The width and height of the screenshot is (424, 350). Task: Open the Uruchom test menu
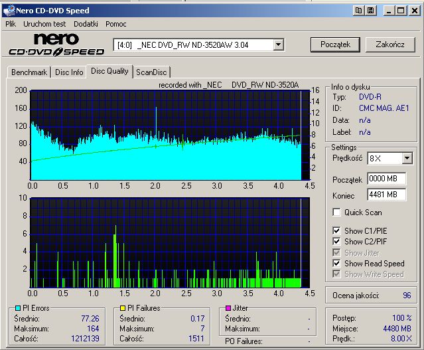(x=44, y=24)
